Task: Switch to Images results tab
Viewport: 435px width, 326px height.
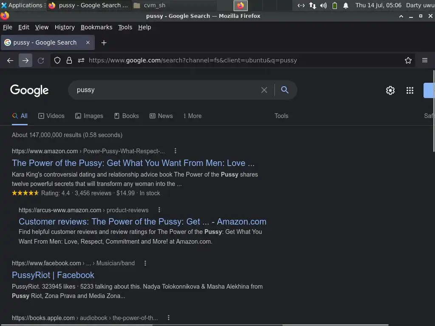Action: point(89,116)
